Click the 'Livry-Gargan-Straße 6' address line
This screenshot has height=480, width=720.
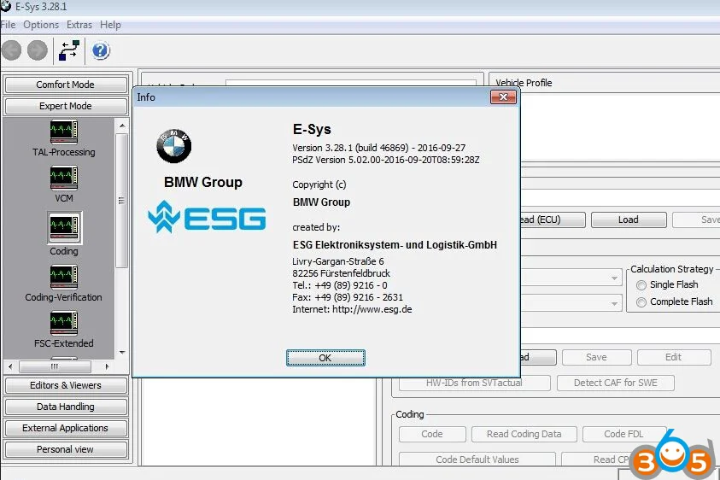point(338,261)
